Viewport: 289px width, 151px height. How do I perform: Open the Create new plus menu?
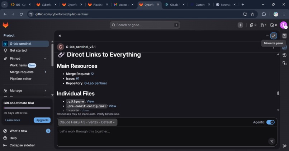(x=240, y=25)
